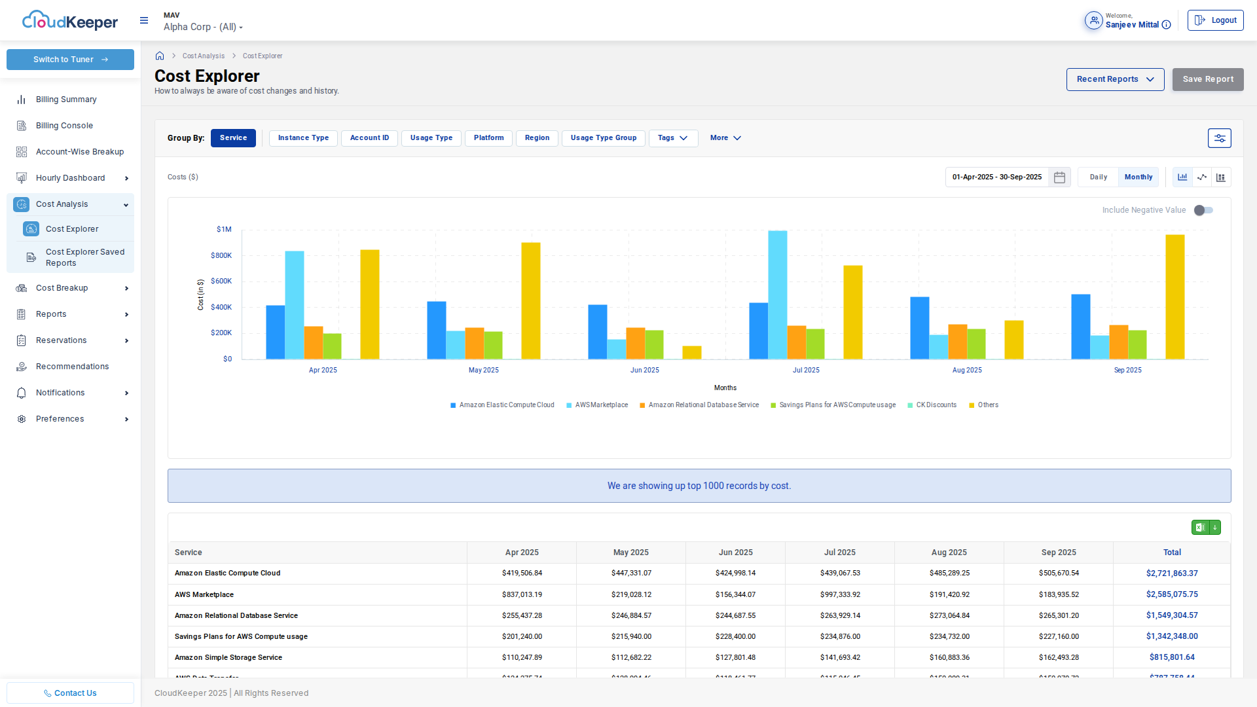Image resolution: width=1257 pixels, height=707 pixels.
Task: Switch to stacked bar chart view icon
Action: click(x=1221, y=177)
